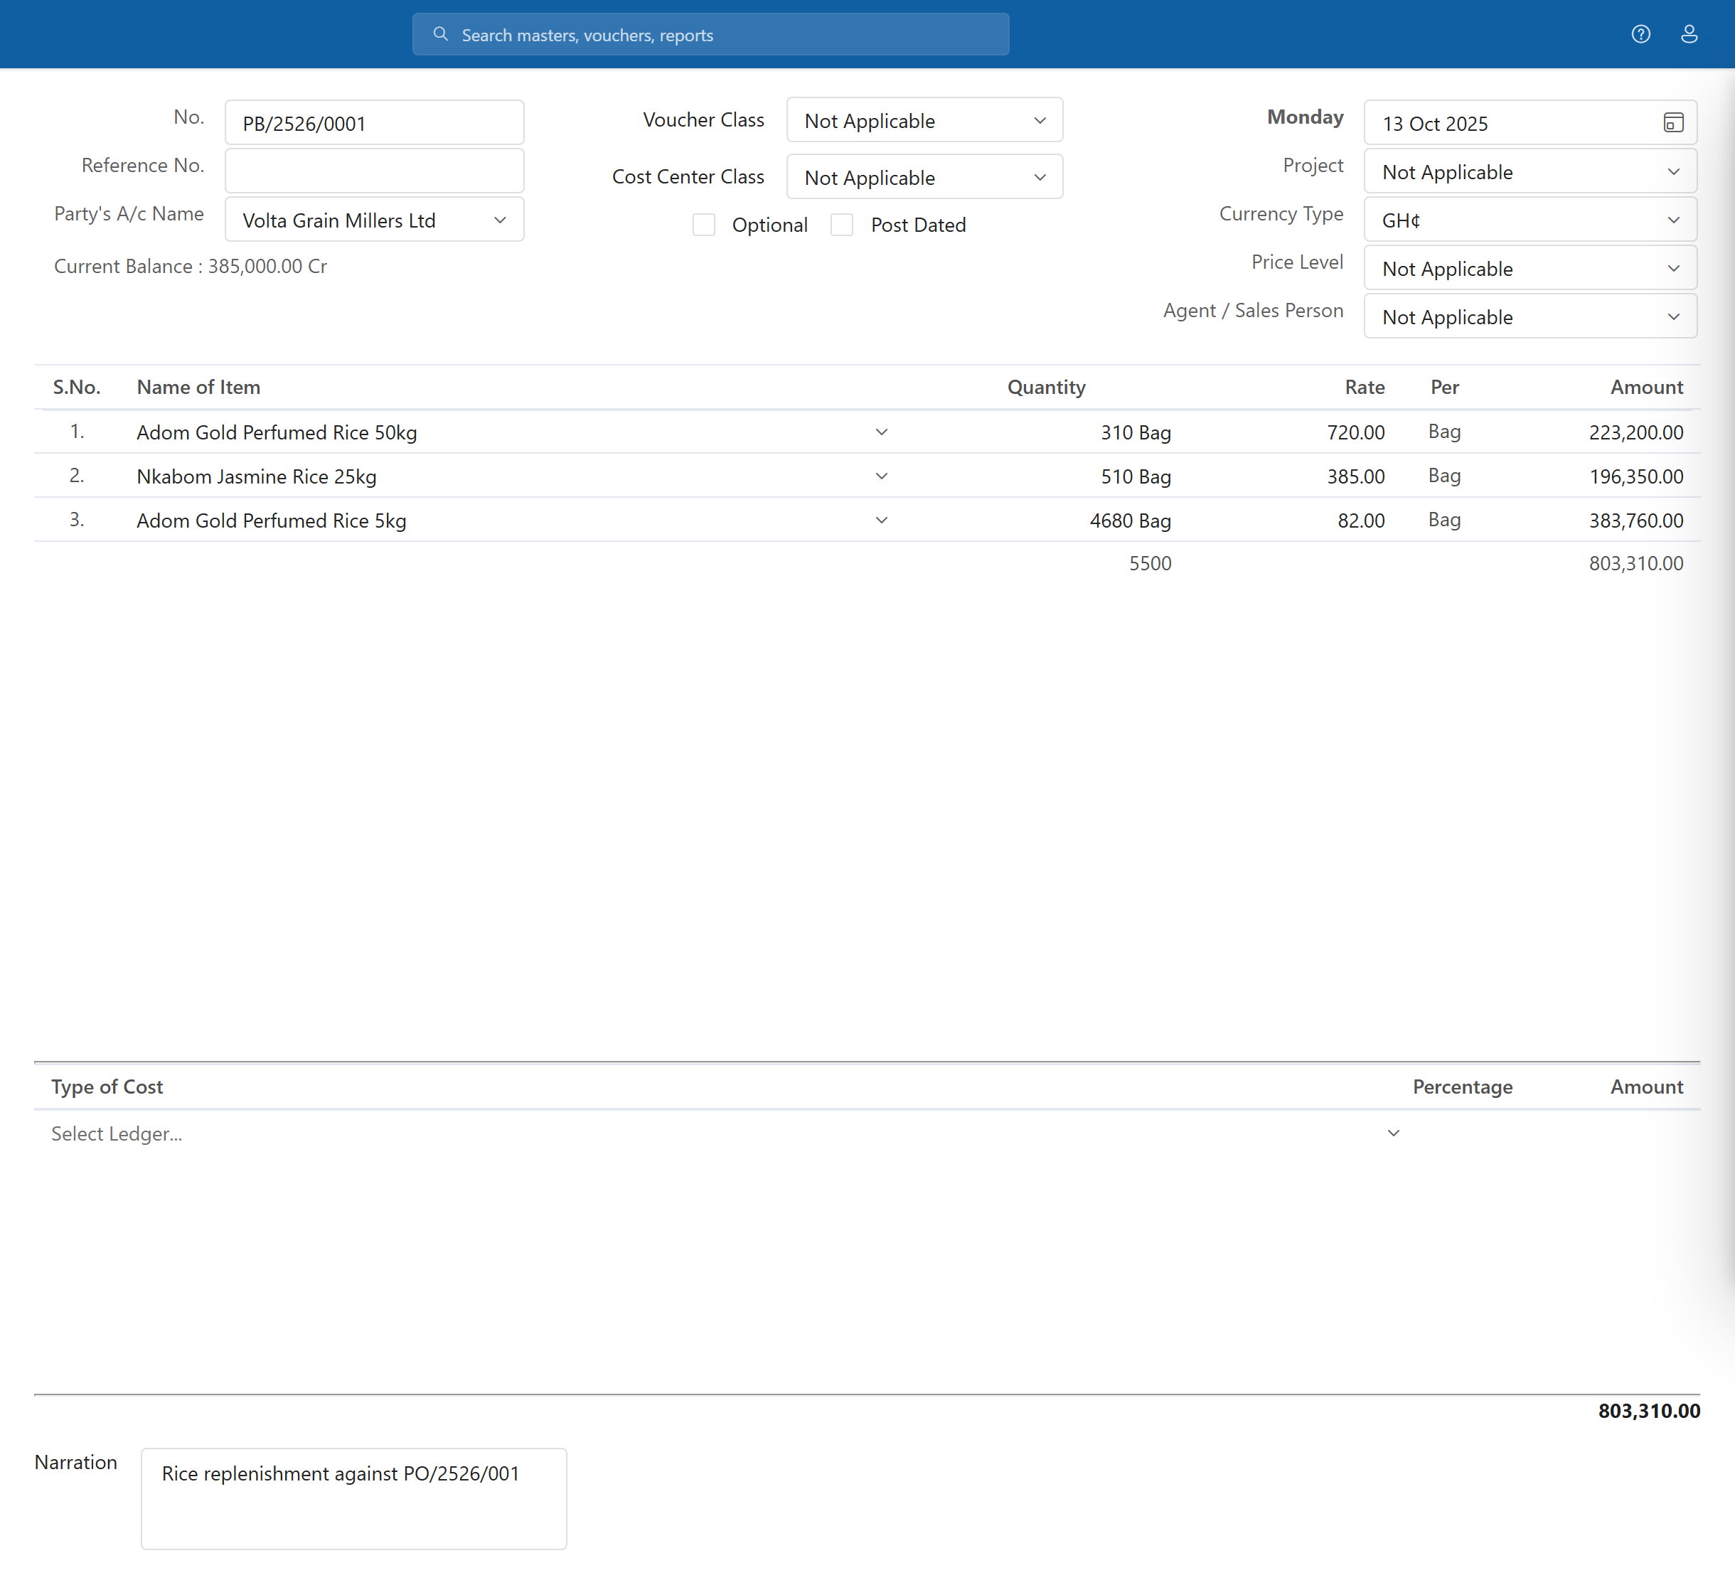Click total quantity 5500
Image resolution: width=1735 pixels, height=1590 pixels.
[1150, 563]
